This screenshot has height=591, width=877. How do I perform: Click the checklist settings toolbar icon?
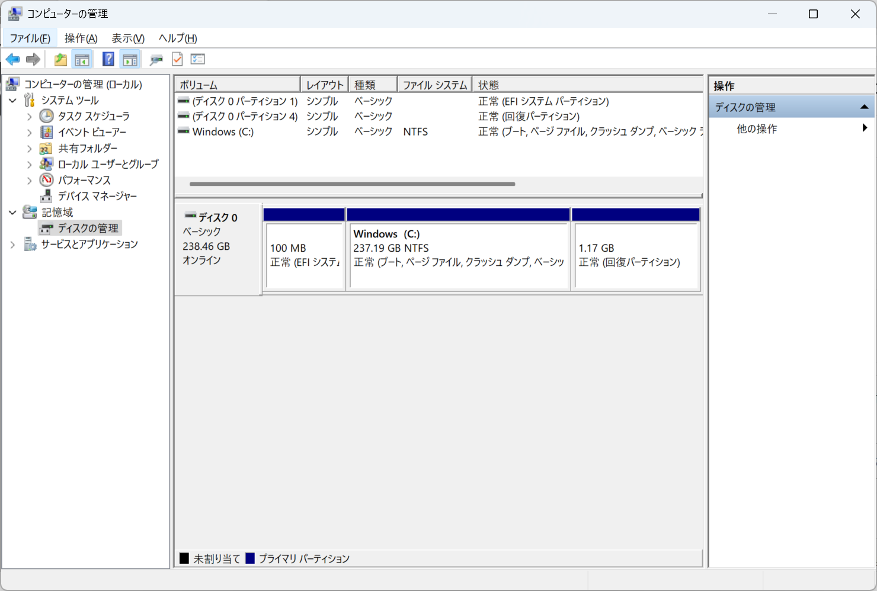[x=198, y=59]
